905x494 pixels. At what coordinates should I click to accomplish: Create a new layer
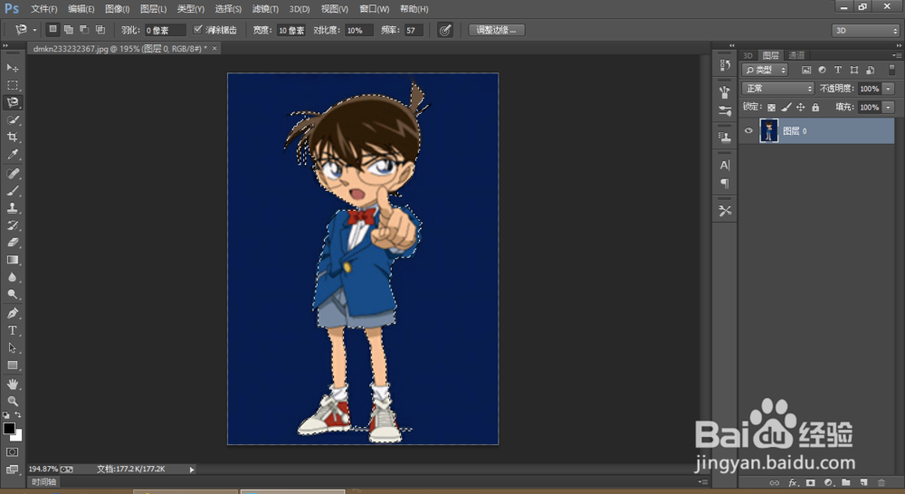[863, 482]
